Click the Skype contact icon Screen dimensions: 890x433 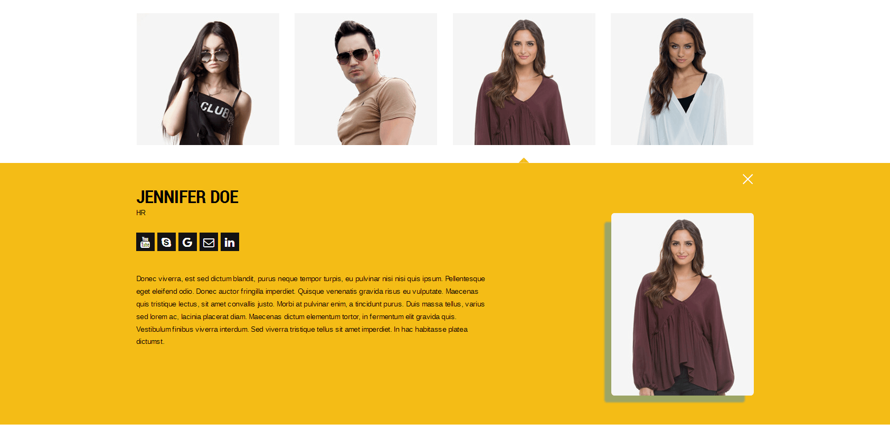(166, 242)
